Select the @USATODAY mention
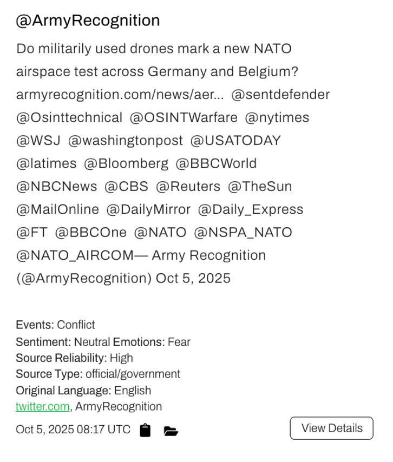Screen dimensions: 393x462 pos(235,141)
